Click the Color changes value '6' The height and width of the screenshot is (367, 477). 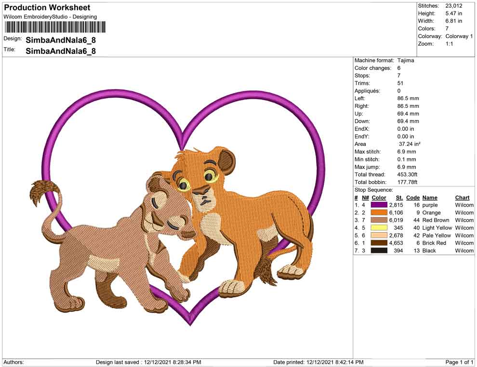pos(399,68)
